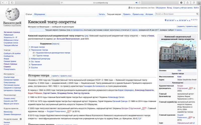This screenshot has height=125, width=201.
Task: Open Заглавная страница in sidebar
Action: click(x=12, y=32)
